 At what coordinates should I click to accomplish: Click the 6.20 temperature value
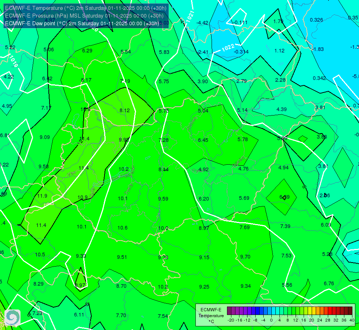[204, 199]
